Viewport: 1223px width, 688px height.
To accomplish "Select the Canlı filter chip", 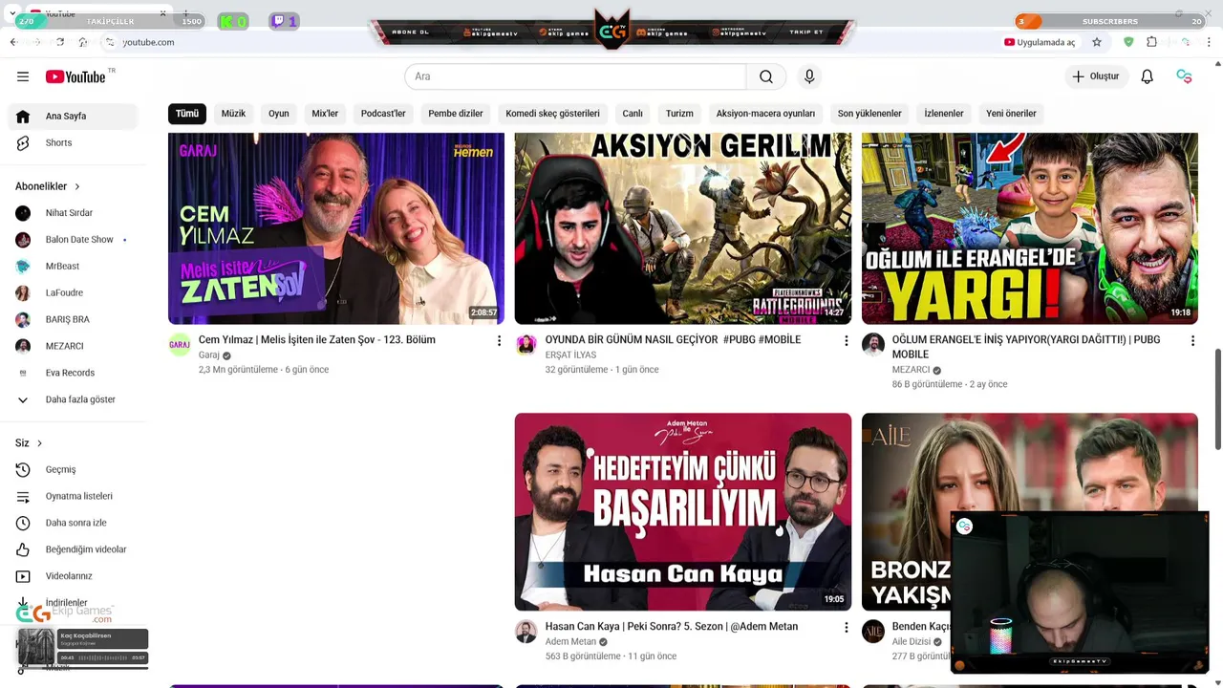I will point(633,114).
